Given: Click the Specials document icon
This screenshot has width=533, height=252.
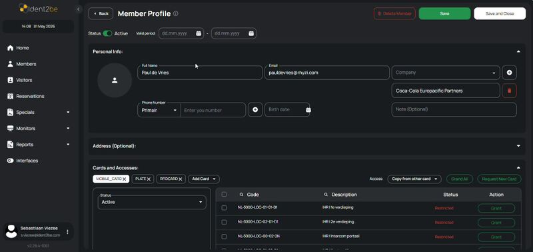Looking at the screenshot, I should tap(10, 112).
